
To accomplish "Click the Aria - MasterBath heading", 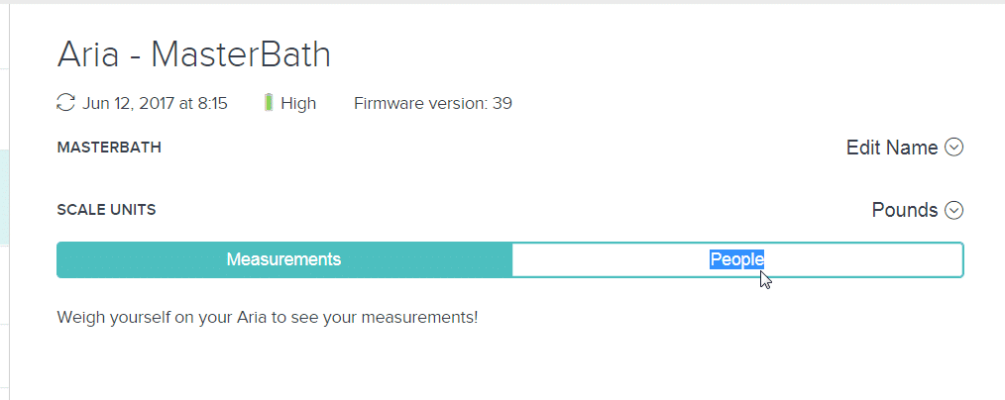I will coord(193,54).
